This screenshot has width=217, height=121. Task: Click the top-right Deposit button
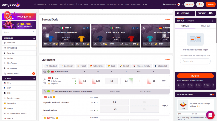tap(210, 5)
